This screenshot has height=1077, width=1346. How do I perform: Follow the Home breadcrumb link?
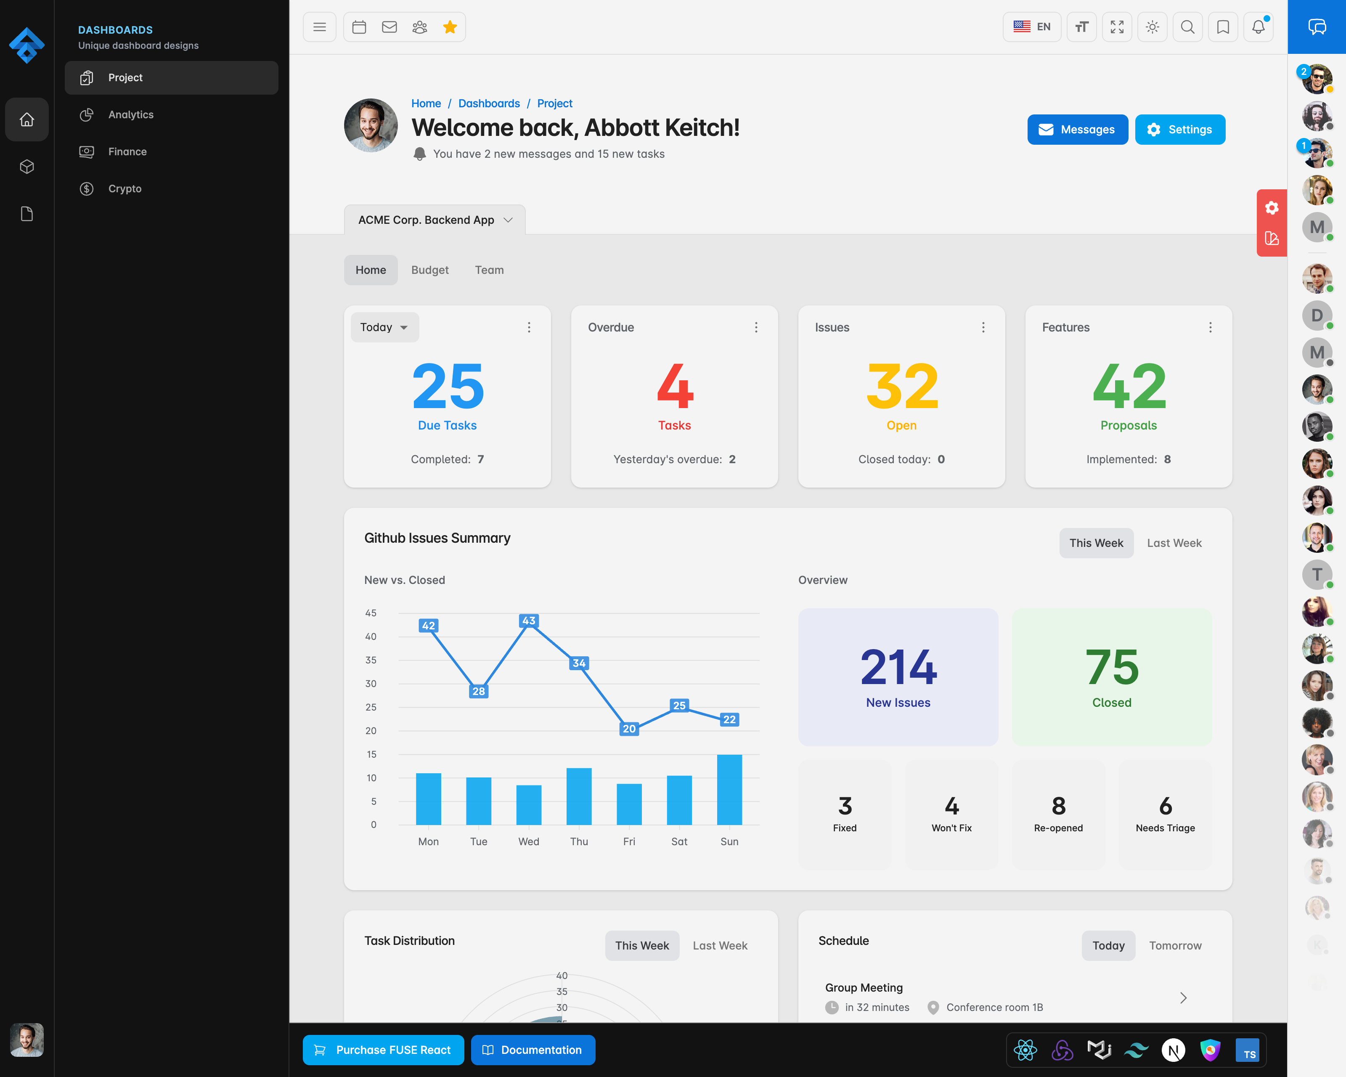click(x=426, y=103)
